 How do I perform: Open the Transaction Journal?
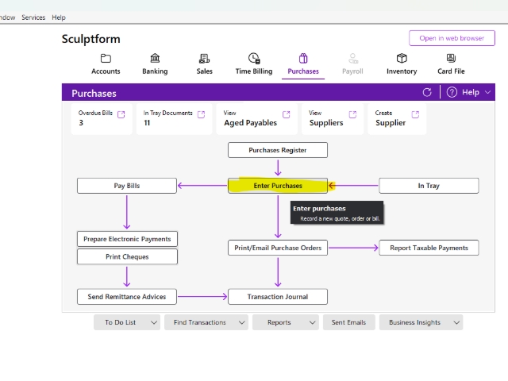coord(278,297)
